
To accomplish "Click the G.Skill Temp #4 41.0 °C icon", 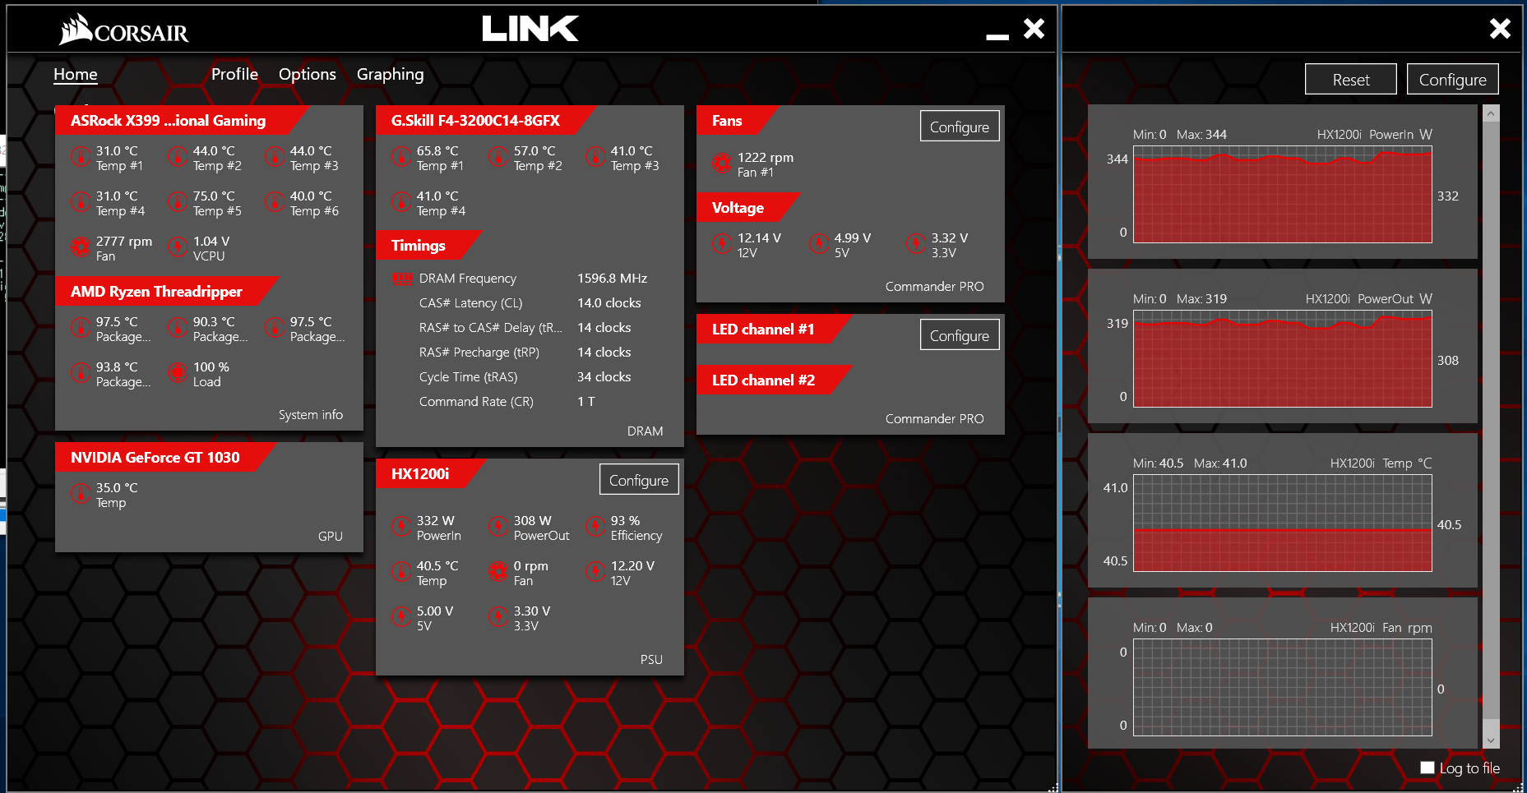I will point(400,201).
